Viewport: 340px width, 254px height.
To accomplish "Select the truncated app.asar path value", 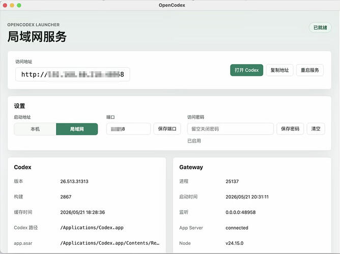I will coord(110,243).
